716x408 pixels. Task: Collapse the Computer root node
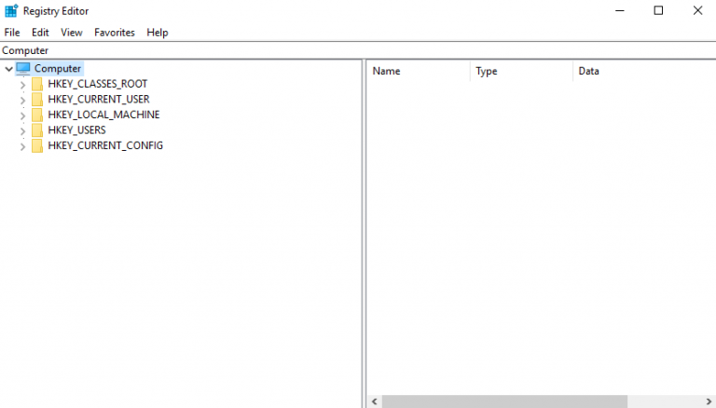click(8, 69)
